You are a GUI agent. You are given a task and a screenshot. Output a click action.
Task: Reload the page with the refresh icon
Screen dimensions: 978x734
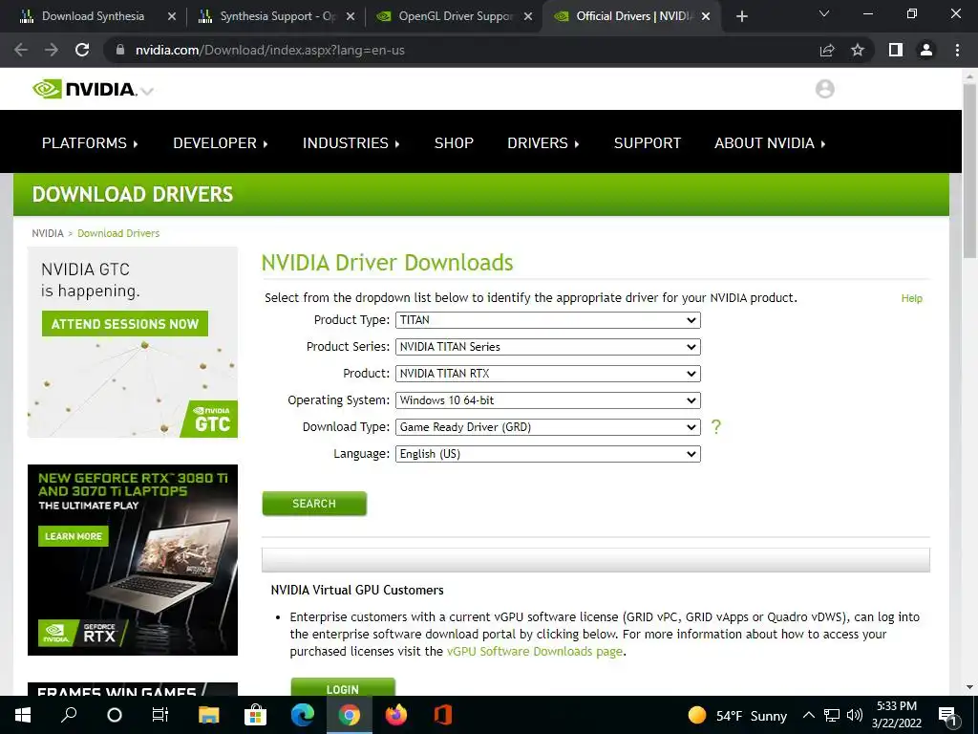point(82,50)
